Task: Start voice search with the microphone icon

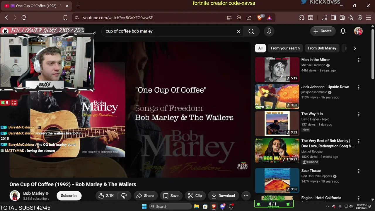Action: [x=269, y=31]
